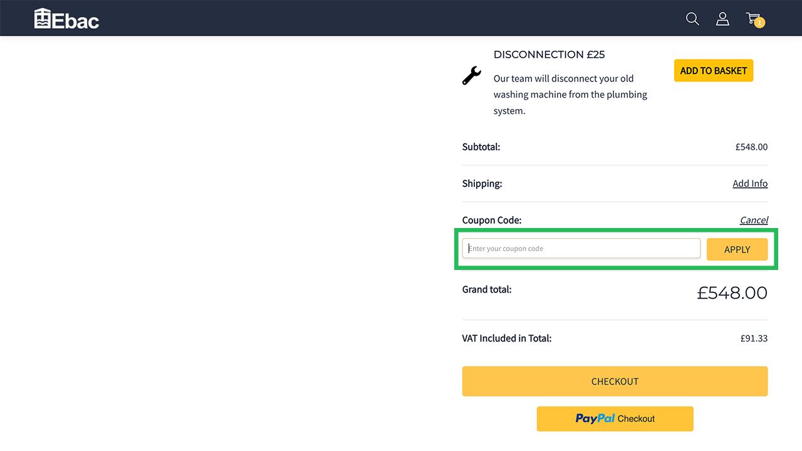Apply the coupon code

(x=737, y=249)
